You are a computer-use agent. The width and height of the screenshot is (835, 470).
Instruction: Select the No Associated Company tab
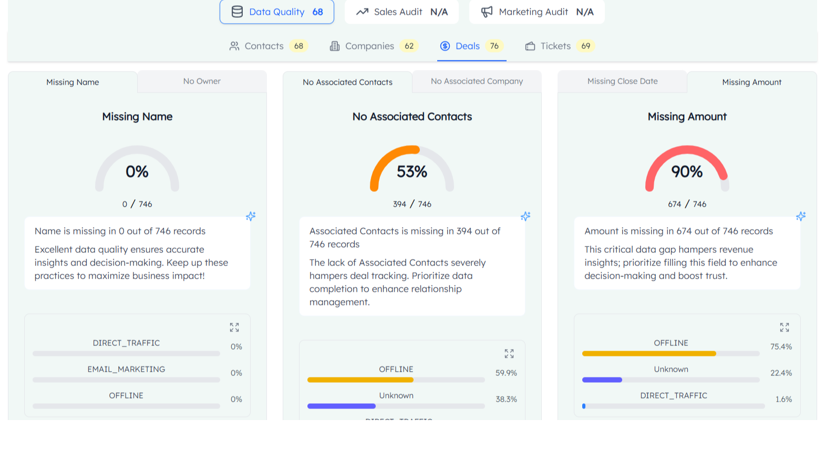tap(477, 81)
